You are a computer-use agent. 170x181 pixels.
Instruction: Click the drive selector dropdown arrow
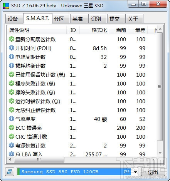(x=135, y=172)
